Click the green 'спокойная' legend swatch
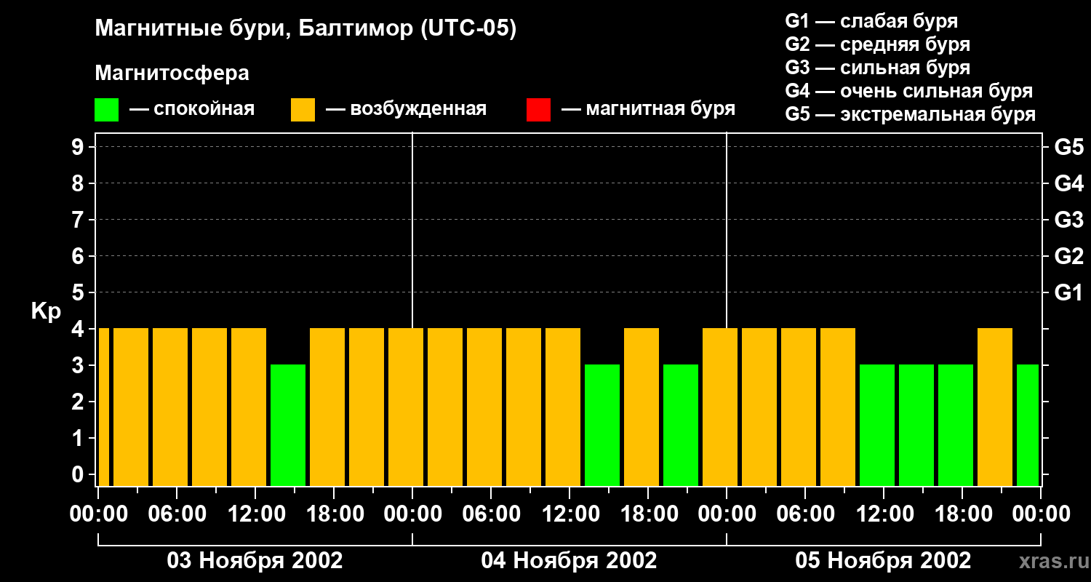The width and height of the screenshot is (1091, 582). point(106,110)
